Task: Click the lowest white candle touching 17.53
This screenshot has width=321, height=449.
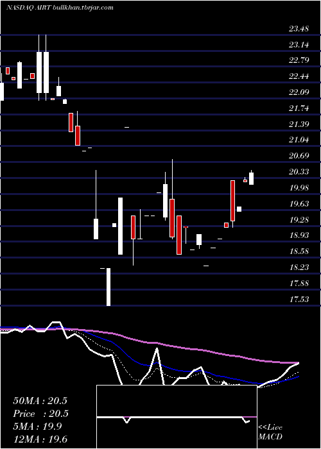Action: [x=108, y=287]
